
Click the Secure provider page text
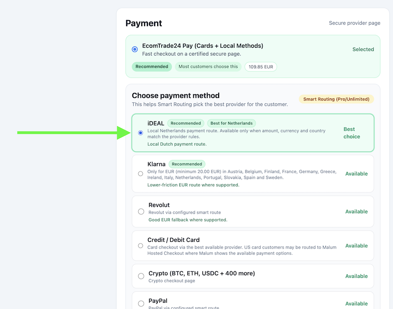pyautogui.click(x=355, y=23)
